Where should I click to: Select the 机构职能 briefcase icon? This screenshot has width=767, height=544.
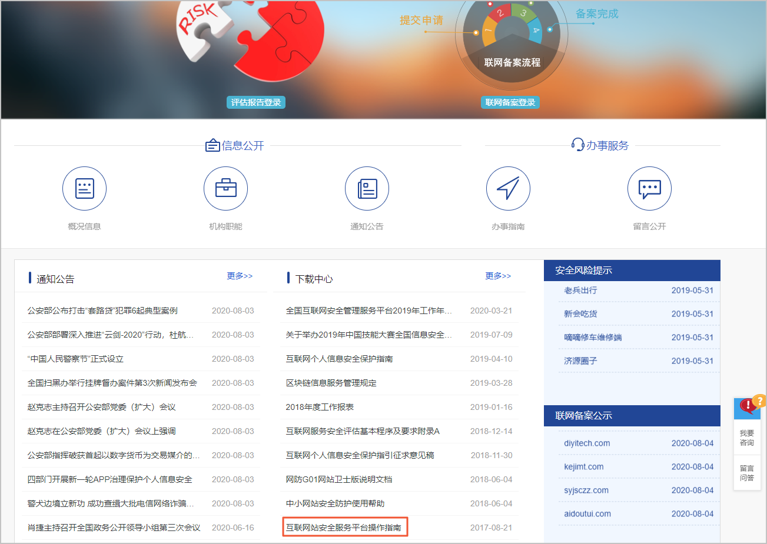[x=225, y=188]
